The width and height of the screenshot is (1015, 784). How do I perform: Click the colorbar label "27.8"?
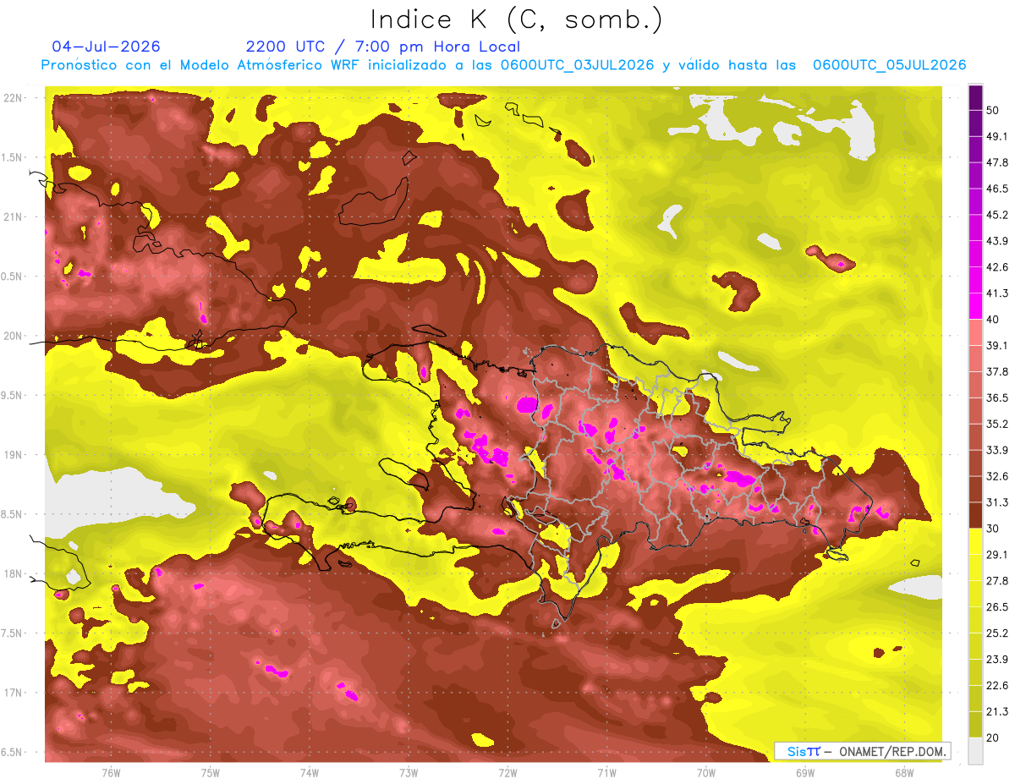pos(997,581)
